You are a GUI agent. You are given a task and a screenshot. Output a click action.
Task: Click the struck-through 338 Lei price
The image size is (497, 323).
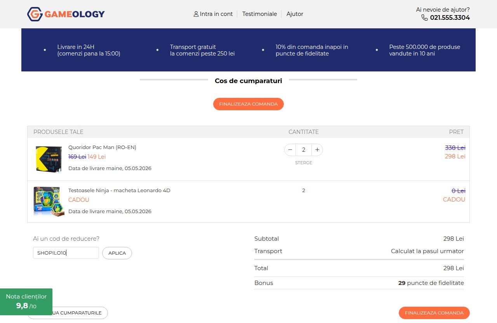tap(455, 148)
